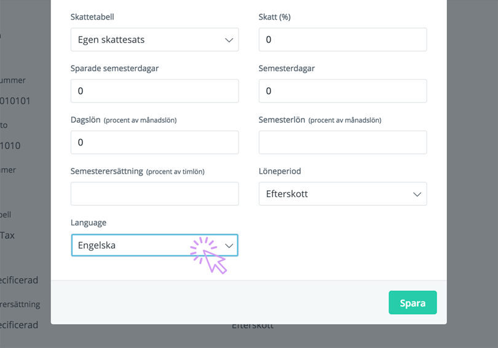This screenshot has width=498, height=348.
Task: Click the Skattetabell dropdown chevron arrow
Action: tap(229, 40)
